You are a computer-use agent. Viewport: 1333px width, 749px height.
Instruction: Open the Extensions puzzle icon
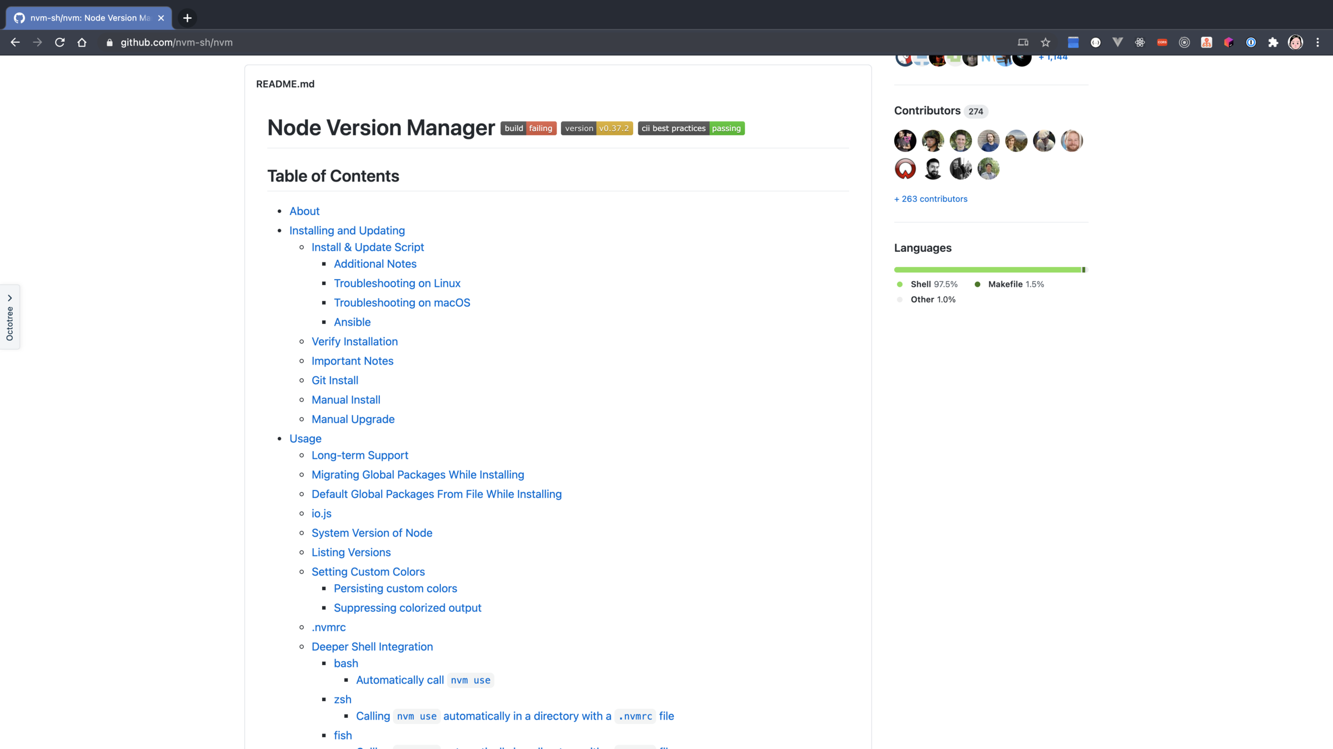coord(1273,42)
